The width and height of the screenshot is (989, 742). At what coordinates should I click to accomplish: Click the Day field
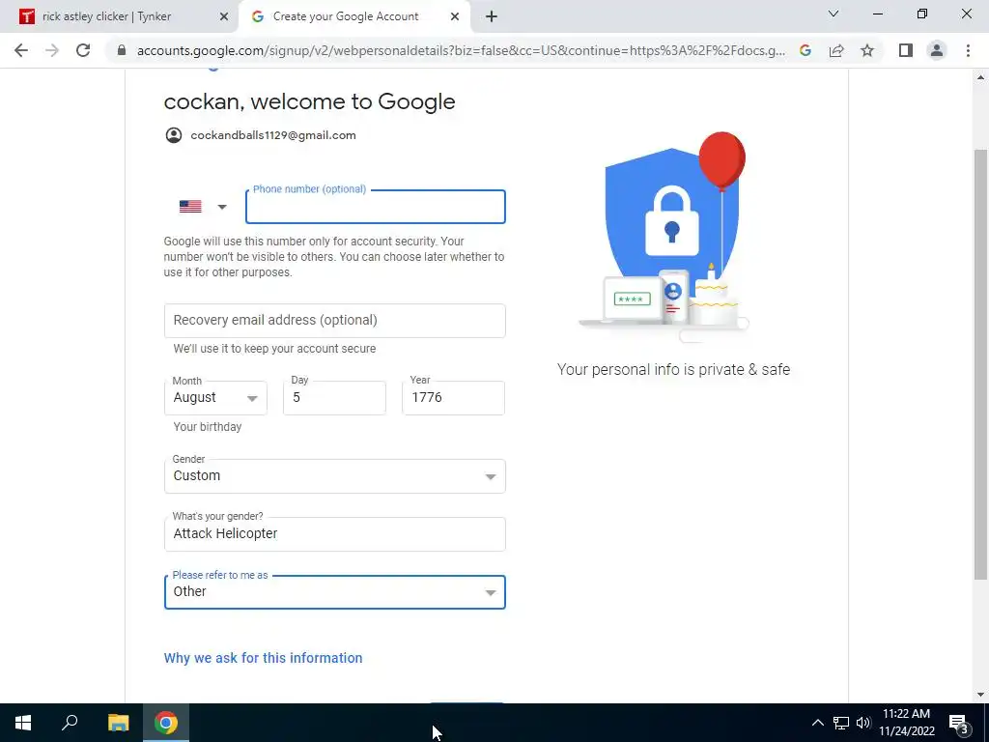334,398
